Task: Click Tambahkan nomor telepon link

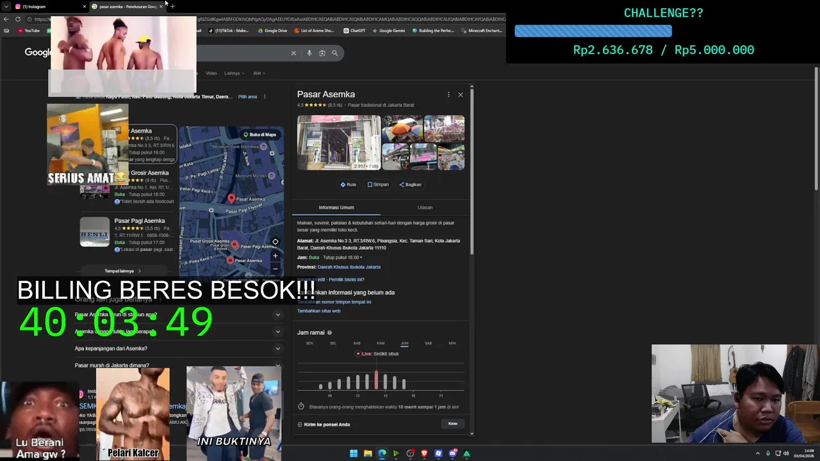Action: [x=334, y=302]
